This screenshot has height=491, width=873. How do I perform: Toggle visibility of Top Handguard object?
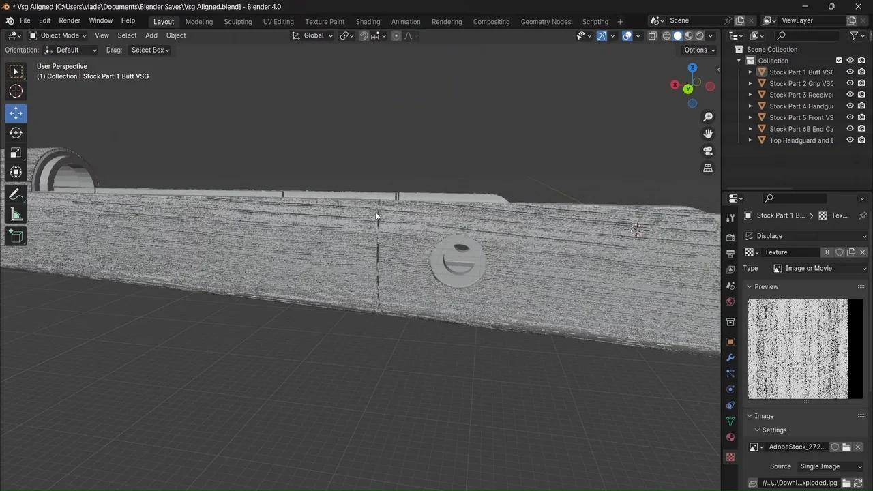[850, 140]
